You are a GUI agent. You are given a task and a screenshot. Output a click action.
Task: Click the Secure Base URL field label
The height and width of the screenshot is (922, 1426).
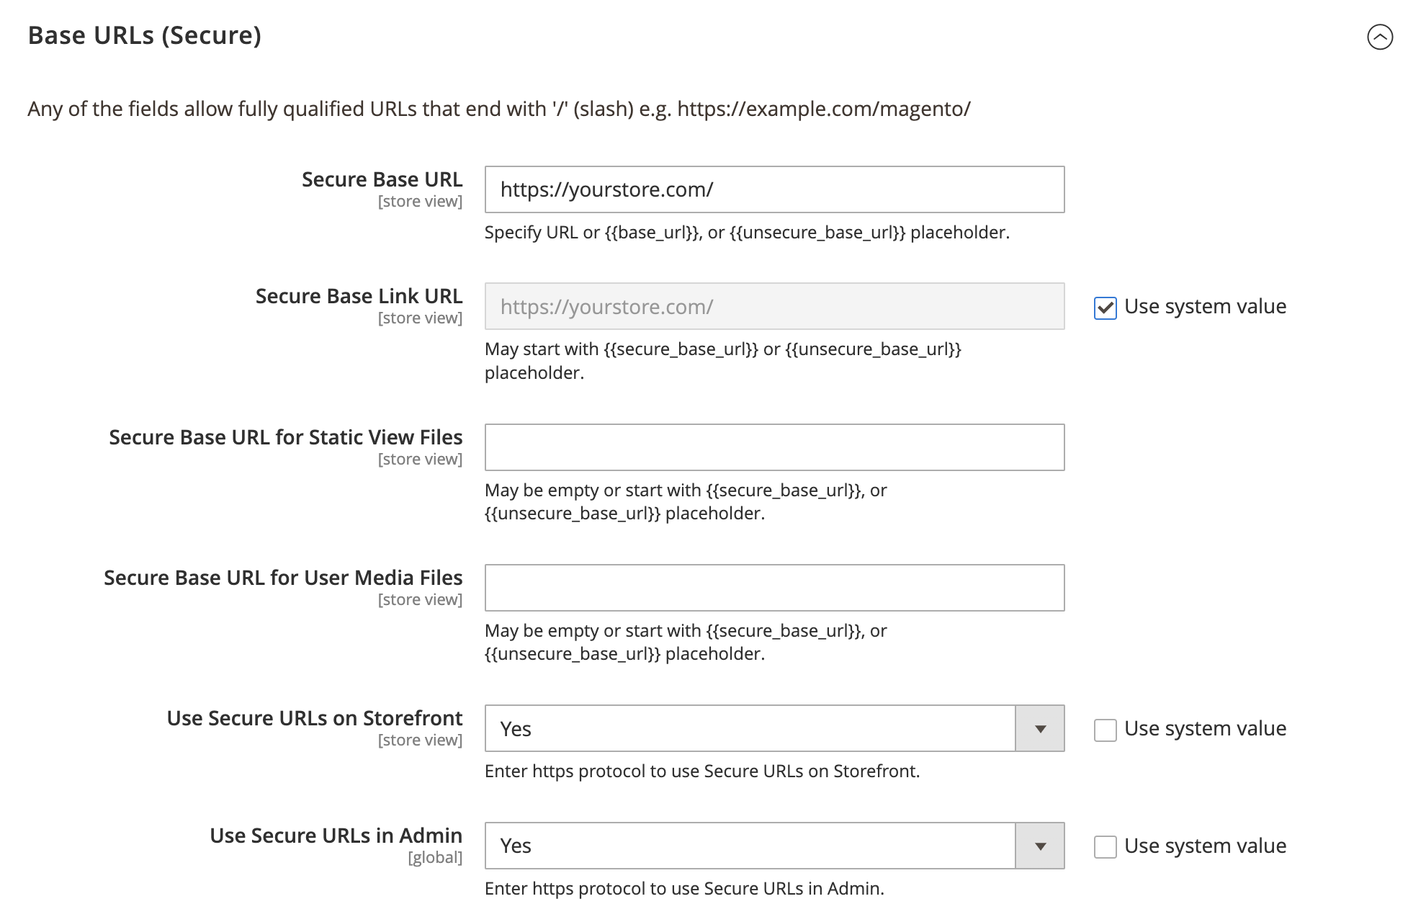pyautogui.click(x=382, y=179)
